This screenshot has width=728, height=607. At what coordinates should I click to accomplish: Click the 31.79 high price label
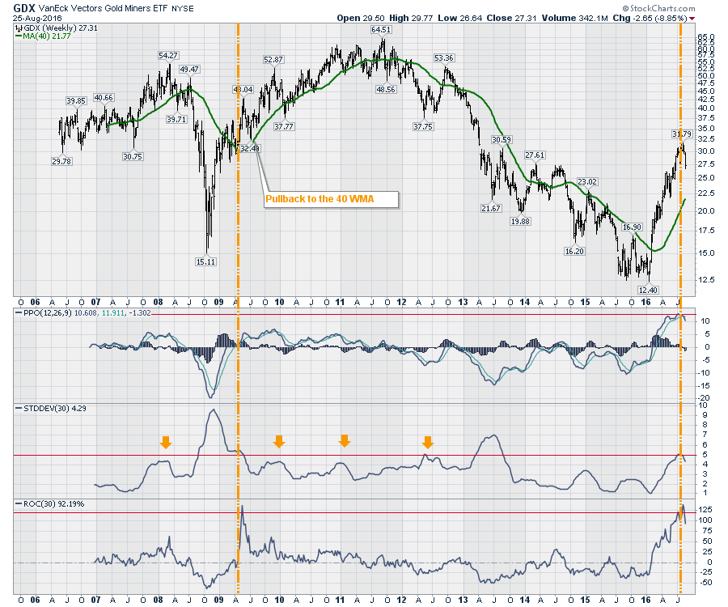[x=682, y=134]
